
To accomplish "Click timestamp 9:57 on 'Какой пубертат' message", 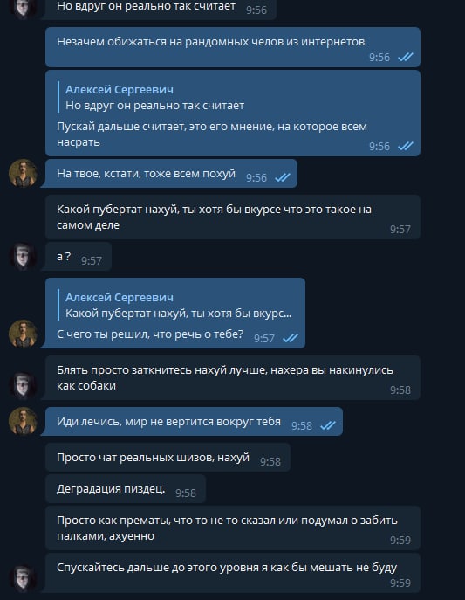I will pos(400,229).
